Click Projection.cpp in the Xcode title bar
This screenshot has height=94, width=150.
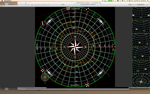[96, 3]
